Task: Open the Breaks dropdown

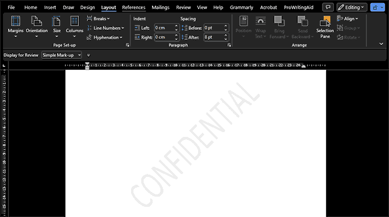Action: click(98, 19)
